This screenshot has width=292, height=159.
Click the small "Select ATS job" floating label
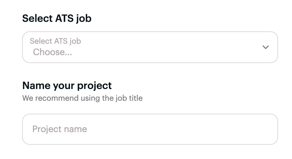tap(55, 41)
